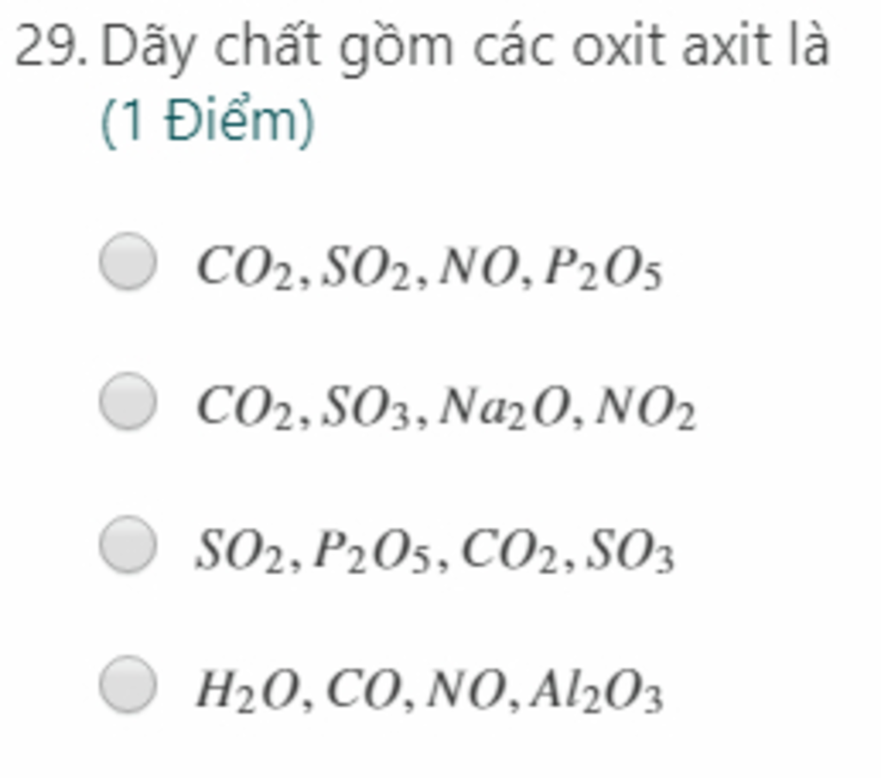Click the (1 Điểm) points label
The image size is (881, 778).
pos(207,122)
